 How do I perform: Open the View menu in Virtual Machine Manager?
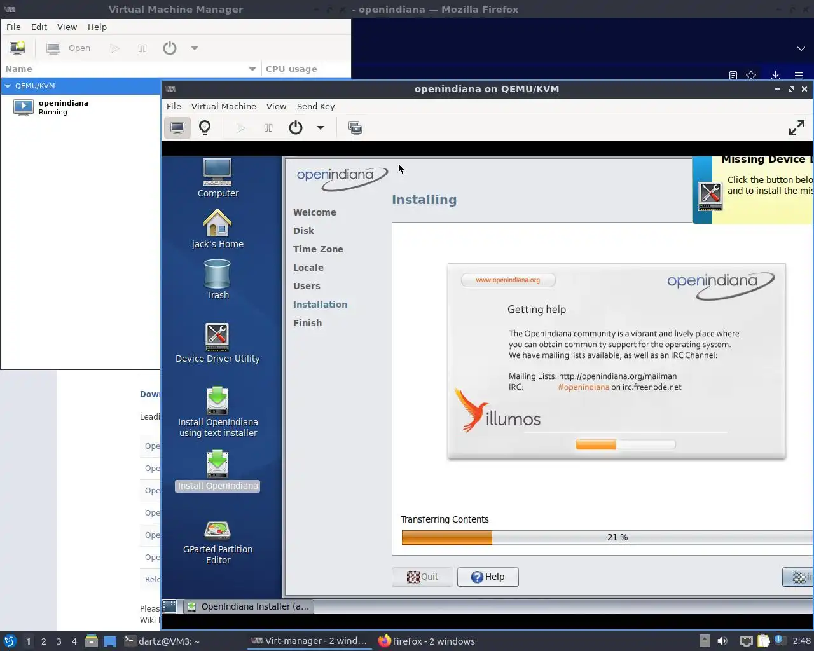[x=67, y=27]
